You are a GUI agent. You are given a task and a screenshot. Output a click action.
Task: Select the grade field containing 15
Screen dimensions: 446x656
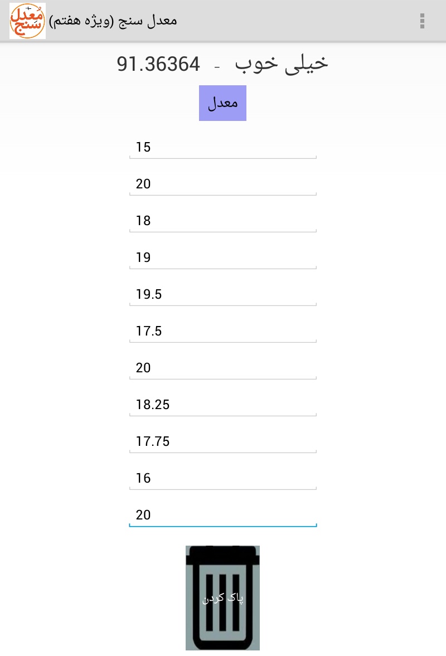pos(222,147)
